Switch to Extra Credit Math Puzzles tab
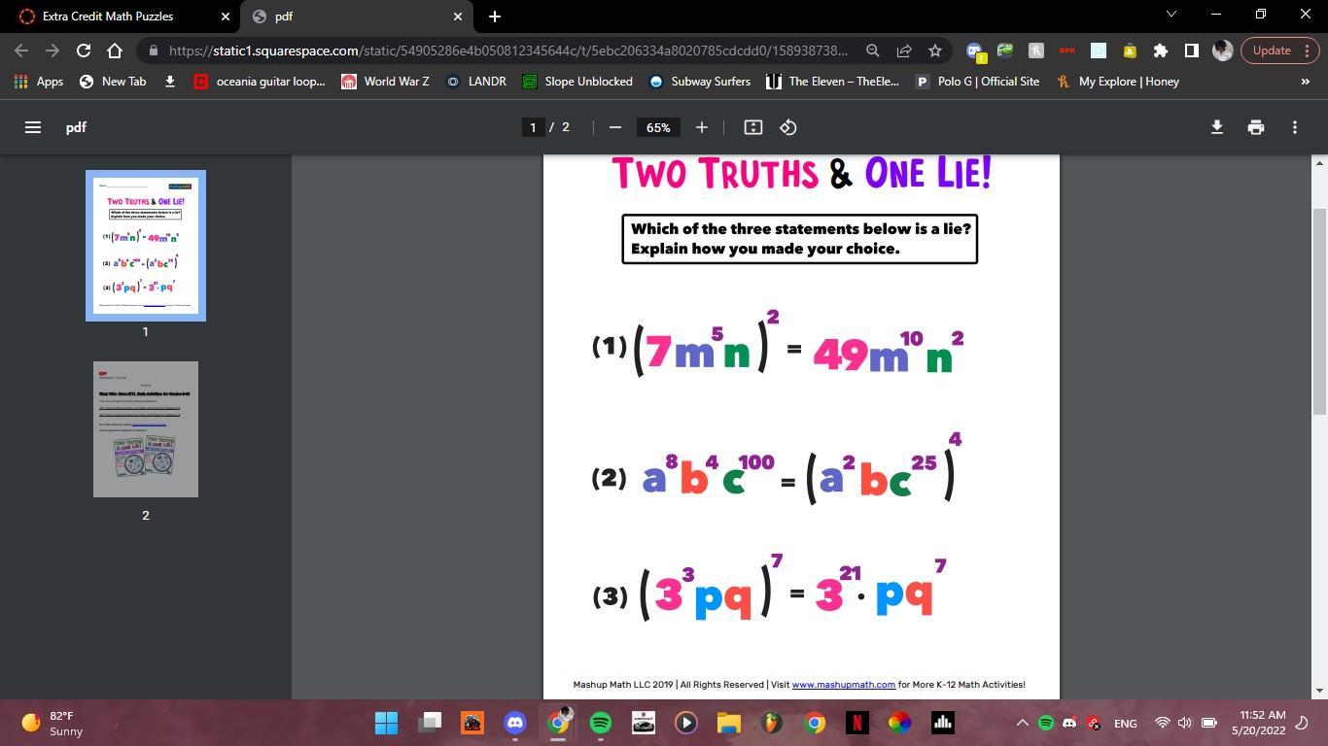The width and height of the screenshot is (1328, 746). (120, 17)
